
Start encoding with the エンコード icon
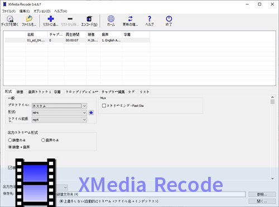coord(89,18)
